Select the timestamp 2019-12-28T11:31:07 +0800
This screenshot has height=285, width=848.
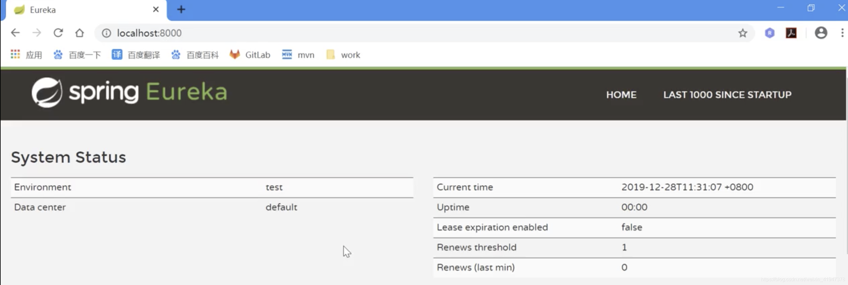(x=687, y=187)
